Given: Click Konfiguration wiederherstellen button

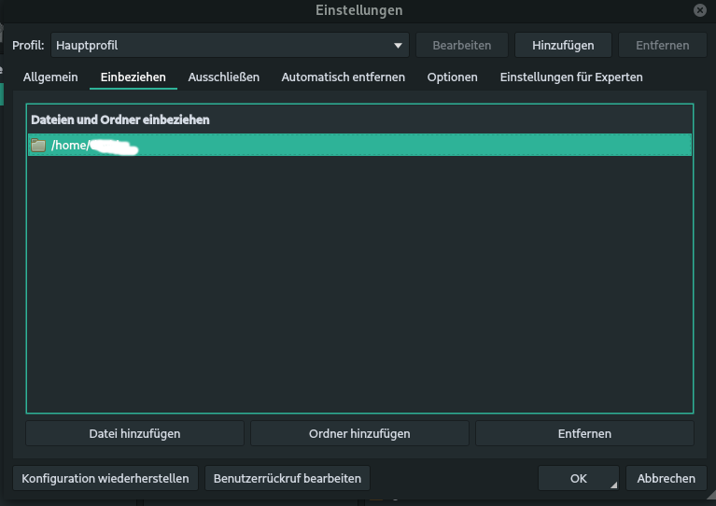Looking at the screenshot, I should [x=105, y=478].
